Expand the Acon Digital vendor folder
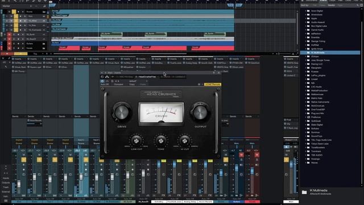The height and width of the screenshot is (205, 364). pyautogui.click(x=306, y=11)
